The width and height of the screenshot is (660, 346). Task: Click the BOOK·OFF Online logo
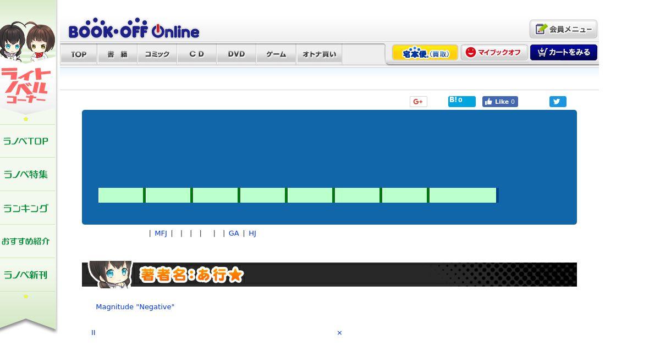pyautogui.click(x=134, y=29)
